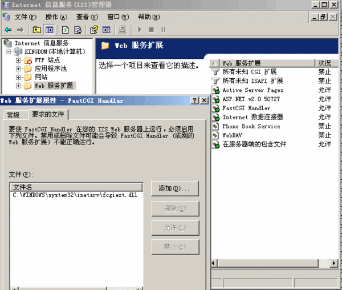Image resolution: width=342 pixels, height=290 pixels.
Task: Click the FastCGI Handler extension icon
Action: [x=215, y=108]
